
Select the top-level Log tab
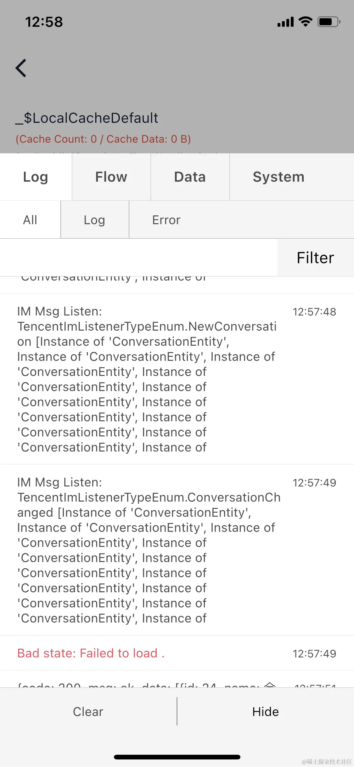[36, 177]
